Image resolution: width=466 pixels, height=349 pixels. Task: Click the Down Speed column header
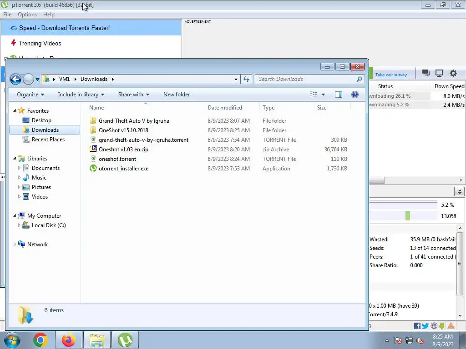click(448, 86)
